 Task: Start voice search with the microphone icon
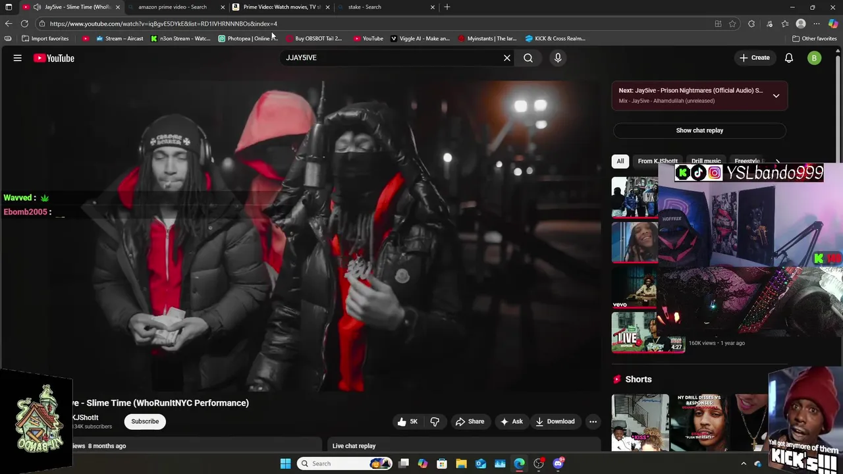[x=558, y=58]
